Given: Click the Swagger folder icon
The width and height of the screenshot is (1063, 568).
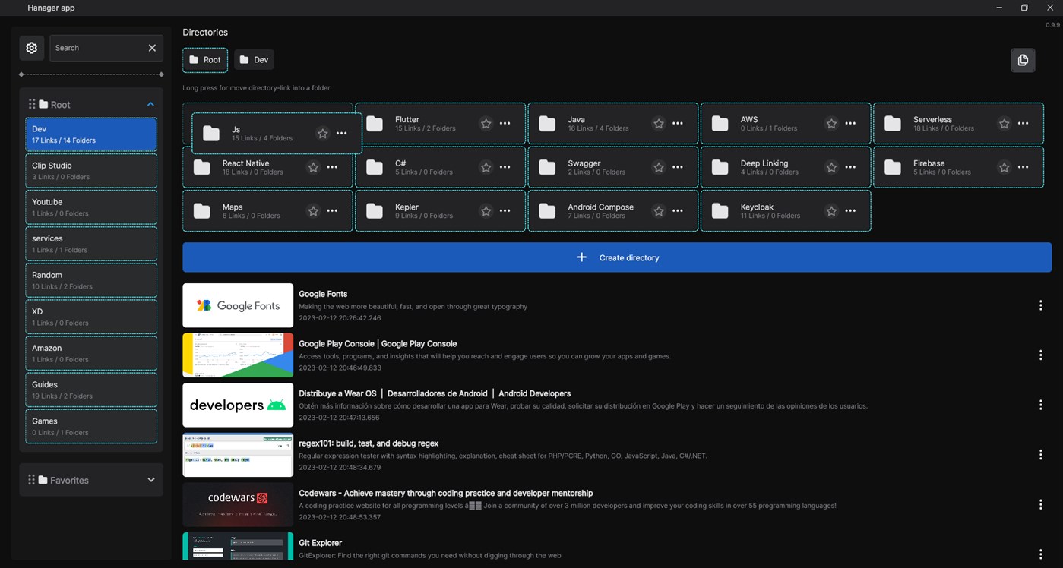Looking at the screenshot, I should (547, 167).
